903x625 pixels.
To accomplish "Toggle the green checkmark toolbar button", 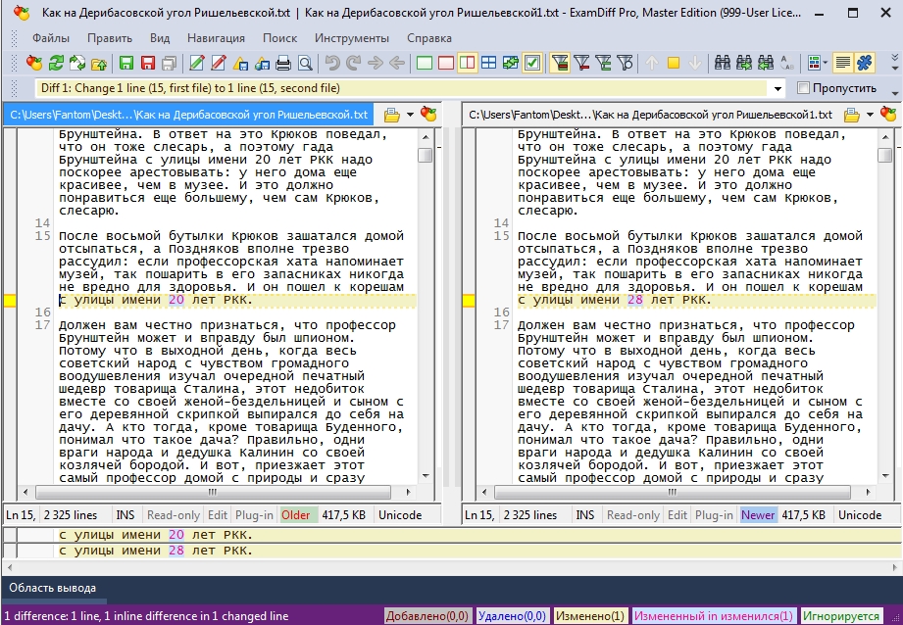I will coord(532,63).
